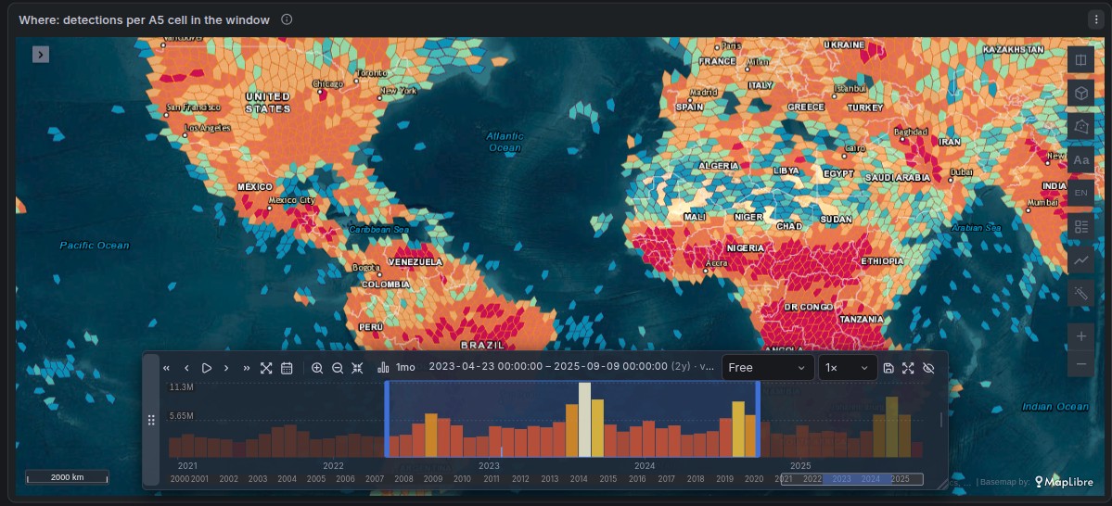Activate the draw polygon tool
1112x506 pixels.
[x=1080, y=127]
